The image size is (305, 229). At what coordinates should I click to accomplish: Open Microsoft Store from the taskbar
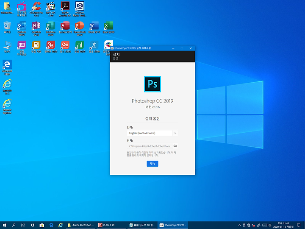pos(42,225)
